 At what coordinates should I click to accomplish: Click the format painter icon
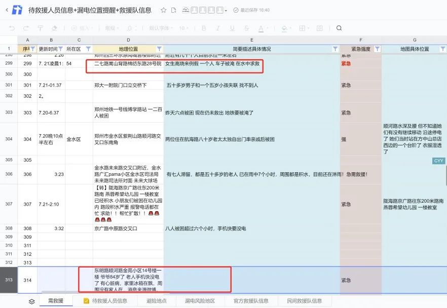[40, 28]
